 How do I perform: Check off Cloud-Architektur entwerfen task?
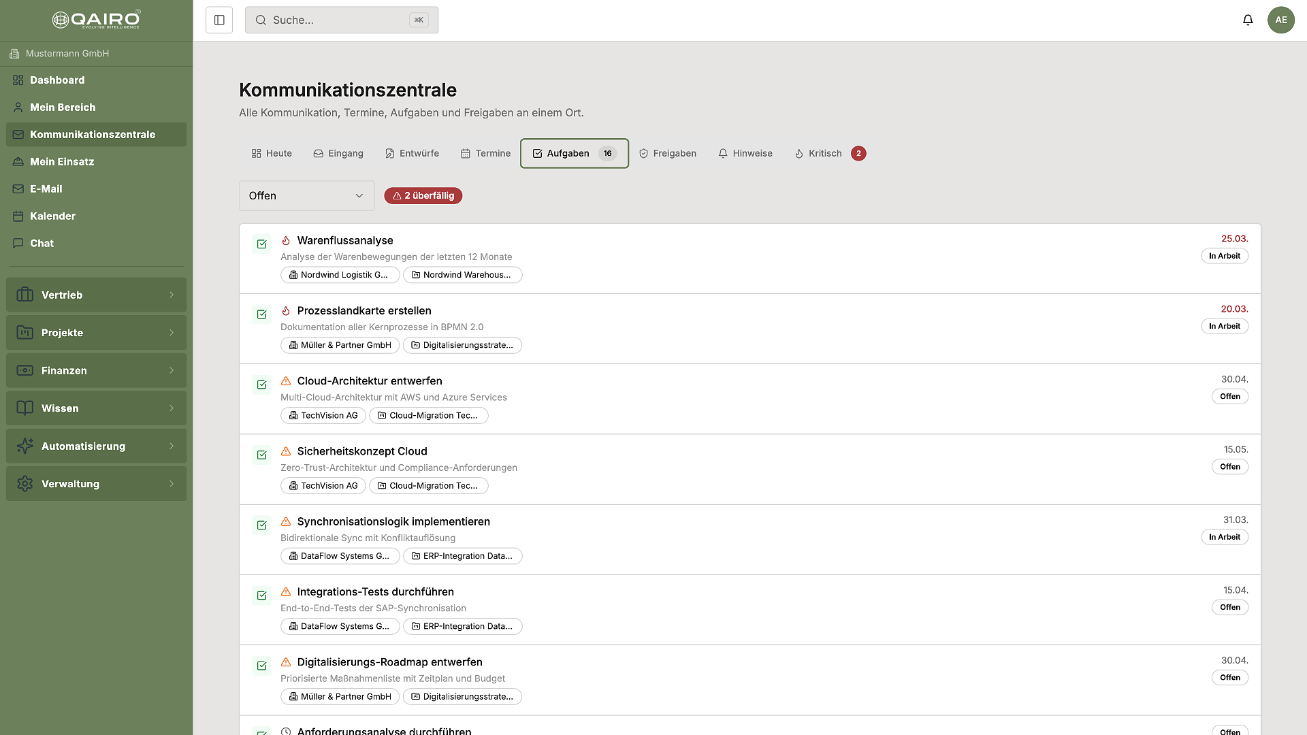(x=261, y=385)
